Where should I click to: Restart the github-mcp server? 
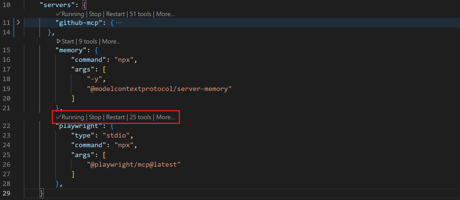click(115, 14)
